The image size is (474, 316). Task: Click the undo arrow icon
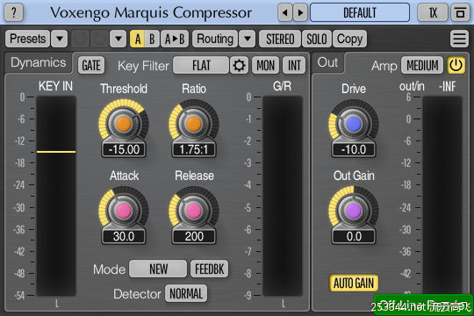(80, 39)
